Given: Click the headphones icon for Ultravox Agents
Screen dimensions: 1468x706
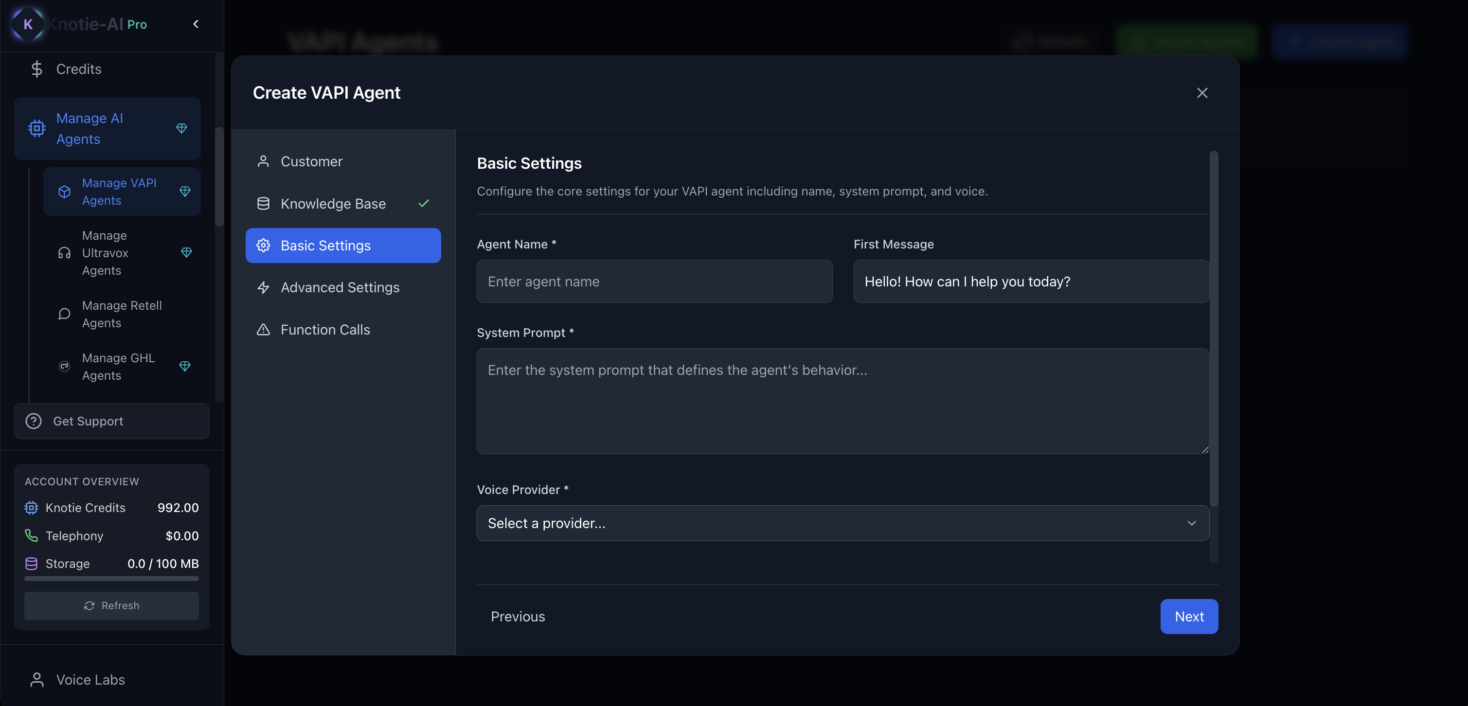Looking at the screenshot, I should [64, 253].
